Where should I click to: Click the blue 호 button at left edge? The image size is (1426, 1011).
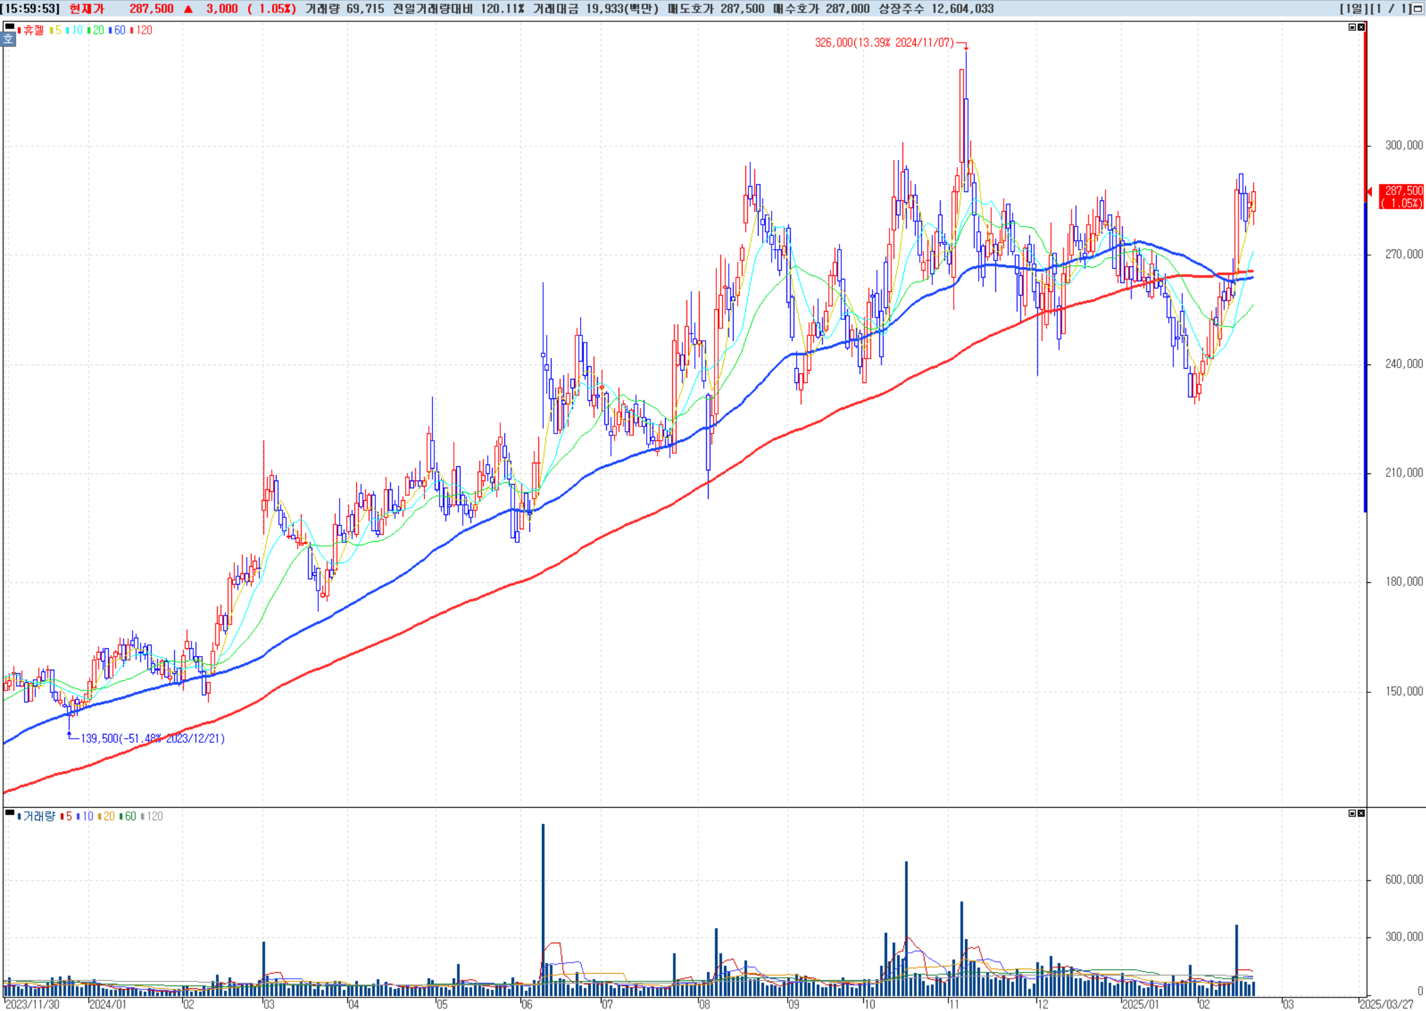(x=8, y=39)
